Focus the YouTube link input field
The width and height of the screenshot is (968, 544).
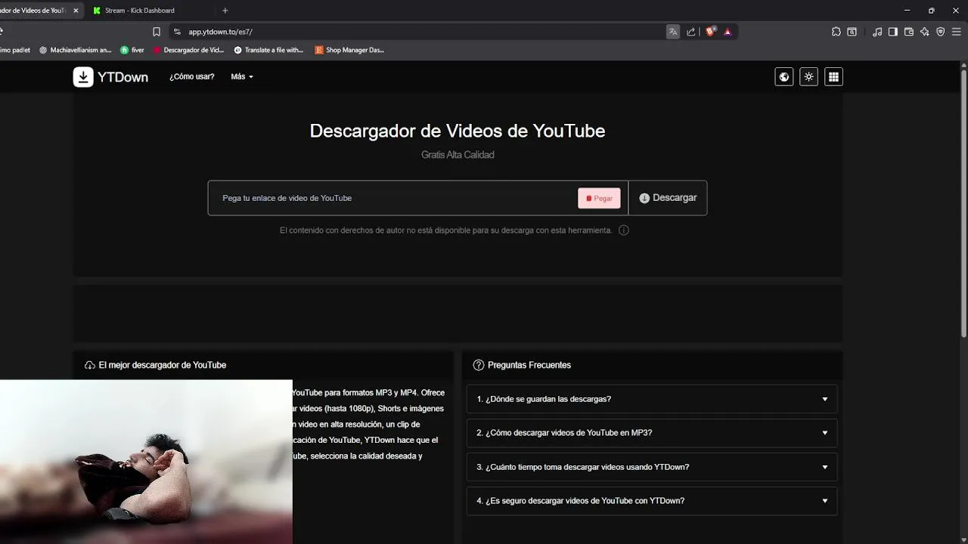393,198
